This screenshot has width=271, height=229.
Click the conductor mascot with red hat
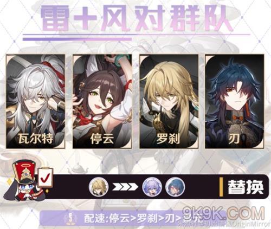(x=23, y=181)
